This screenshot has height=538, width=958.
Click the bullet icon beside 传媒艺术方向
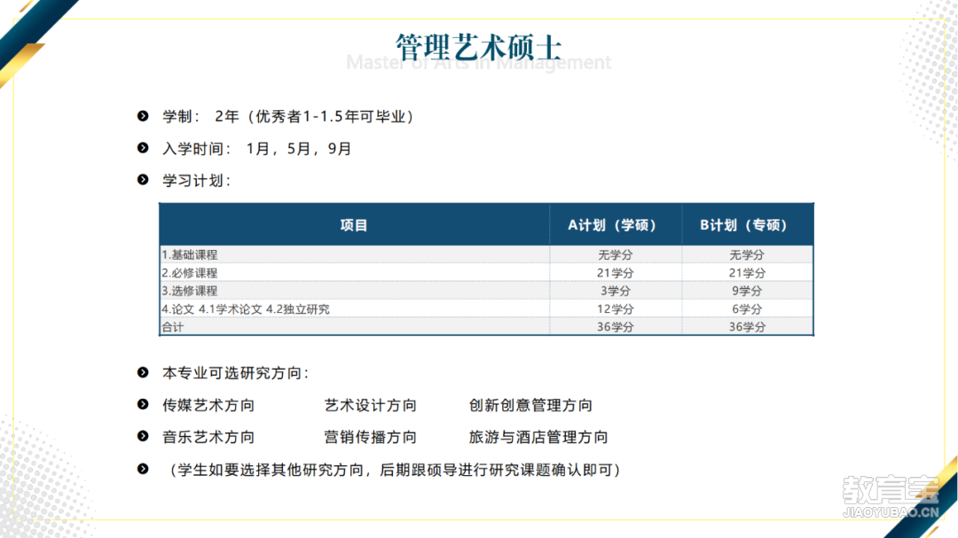tap(143, 404)
